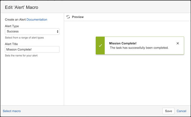
Task: Click the 'Alert Type' label
Action: click(x=12, y=26)
